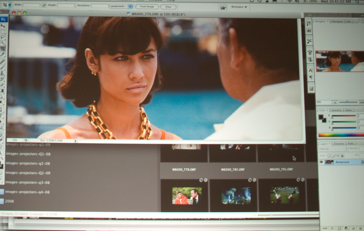Click the Navigator zoom slider
Screen dimensions: 364x231
(348, 102)
